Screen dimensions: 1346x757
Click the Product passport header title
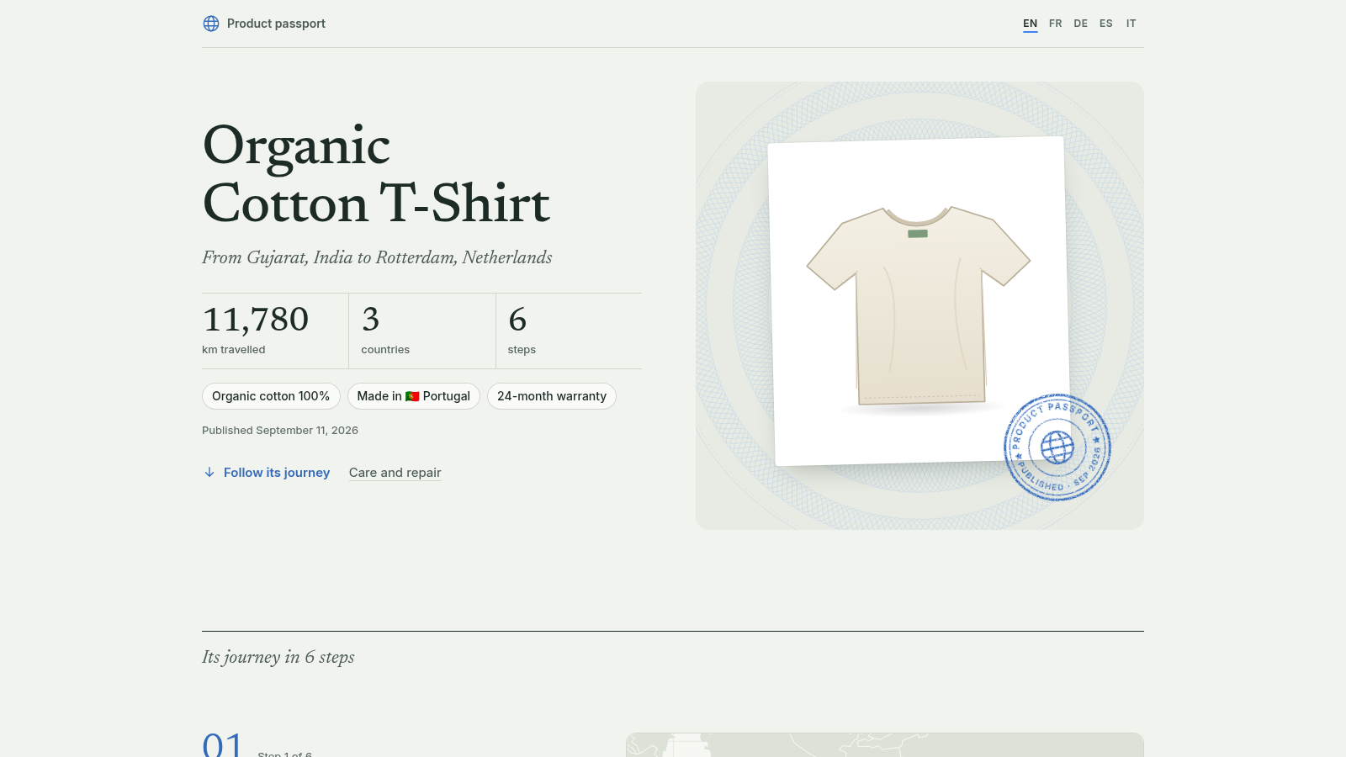[276, 24]
